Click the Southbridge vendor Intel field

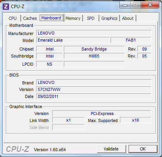(49, 56)
